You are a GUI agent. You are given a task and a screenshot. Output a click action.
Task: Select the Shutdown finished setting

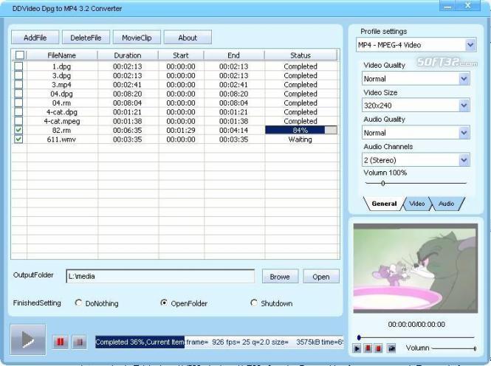click(x=254, y=303)
